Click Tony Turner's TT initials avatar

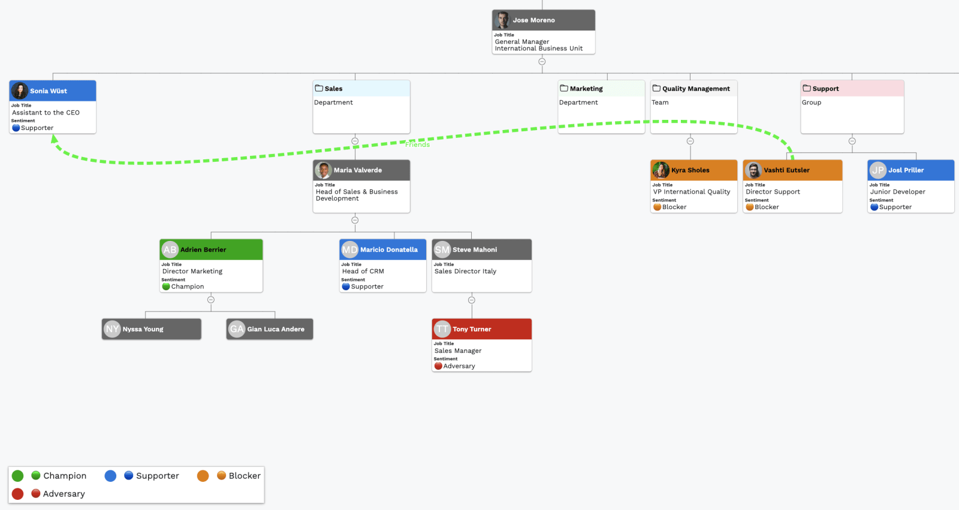442,329
